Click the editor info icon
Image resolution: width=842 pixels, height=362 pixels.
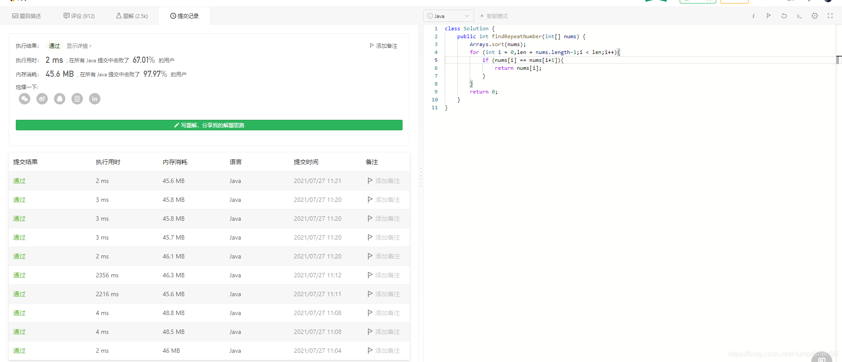point(753,16)
